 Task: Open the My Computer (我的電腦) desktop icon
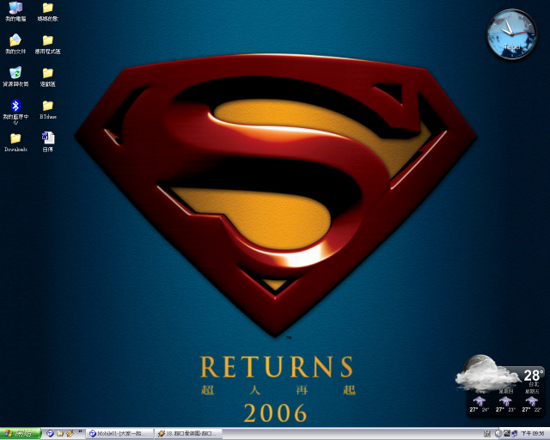(x=15, y=11)
